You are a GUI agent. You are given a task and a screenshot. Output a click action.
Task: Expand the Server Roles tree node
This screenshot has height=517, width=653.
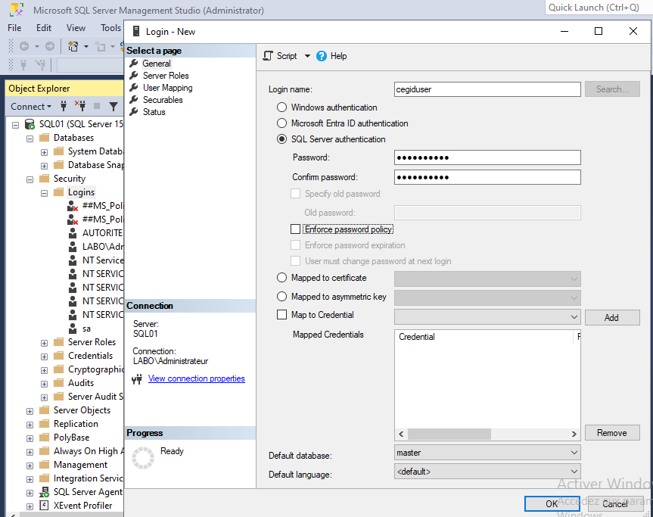[45, 342]
